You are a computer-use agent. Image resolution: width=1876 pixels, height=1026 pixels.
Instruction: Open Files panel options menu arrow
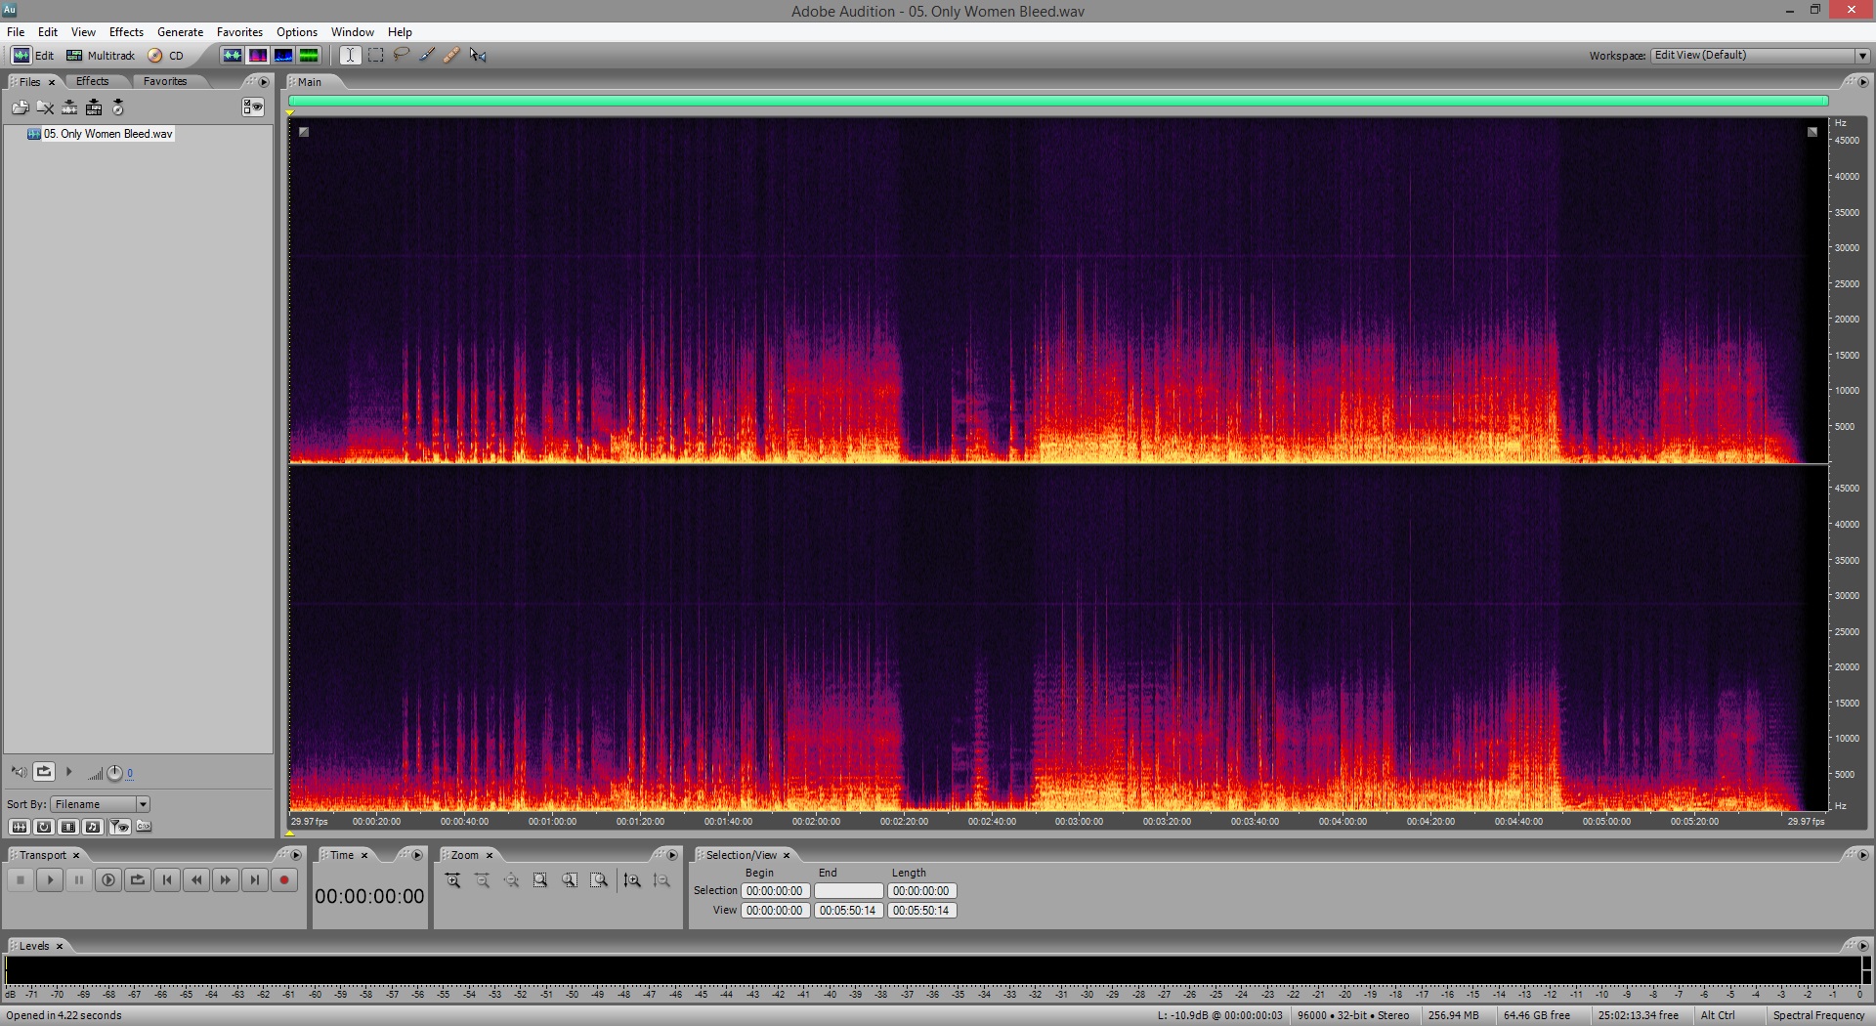(x=264, y=82)
